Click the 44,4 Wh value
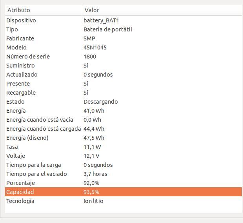243x223 pixels. 94,129
